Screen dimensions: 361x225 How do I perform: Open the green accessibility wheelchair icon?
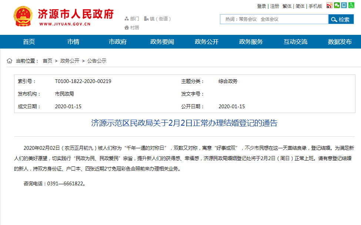click(351, 6)
